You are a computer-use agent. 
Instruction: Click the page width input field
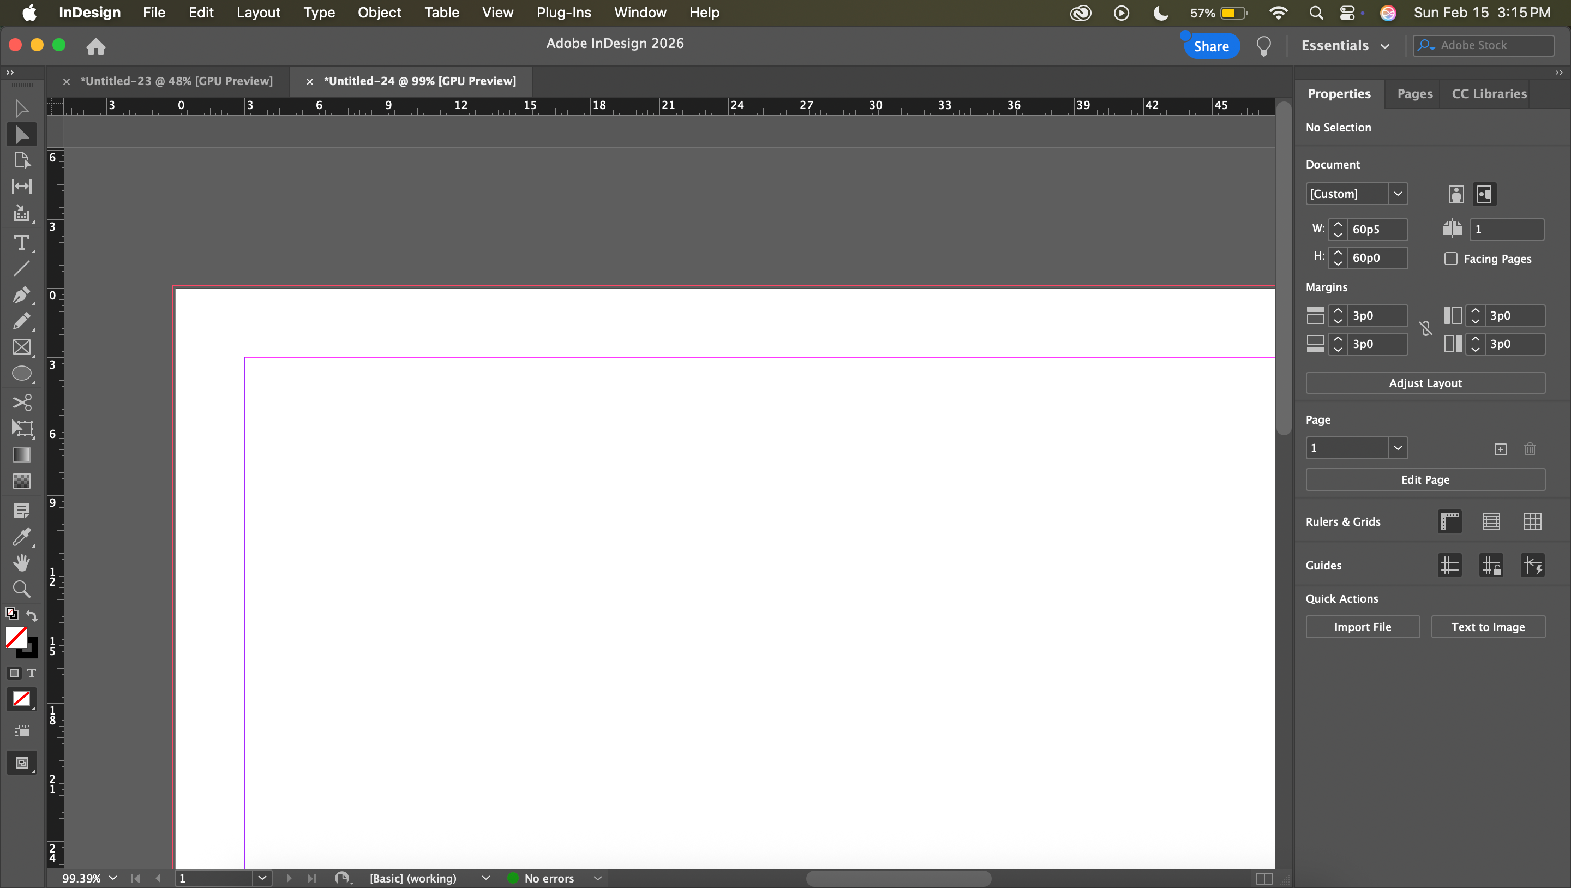coord(1376,229)
